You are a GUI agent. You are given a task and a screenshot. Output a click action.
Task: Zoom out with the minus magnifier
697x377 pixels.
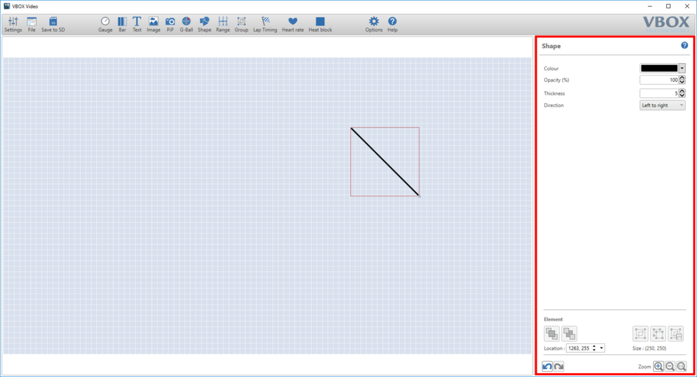670,366
